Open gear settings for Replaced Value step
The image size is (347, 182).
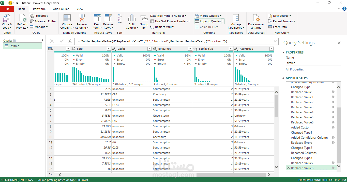pos(333,92)
